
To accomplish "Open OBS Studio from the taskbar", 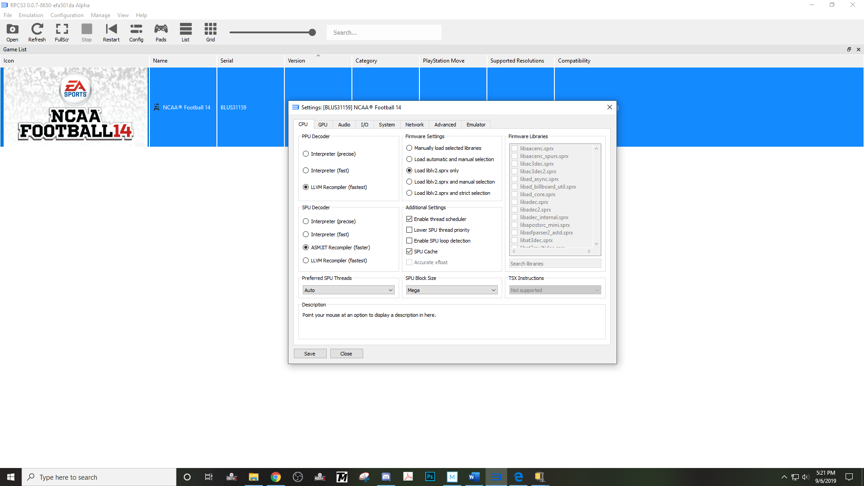I will [298, 477].
